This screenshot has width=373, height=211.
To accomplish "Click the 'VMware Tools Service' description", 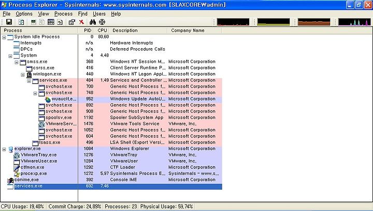I will pyautogui.click(x=135, y=123).
